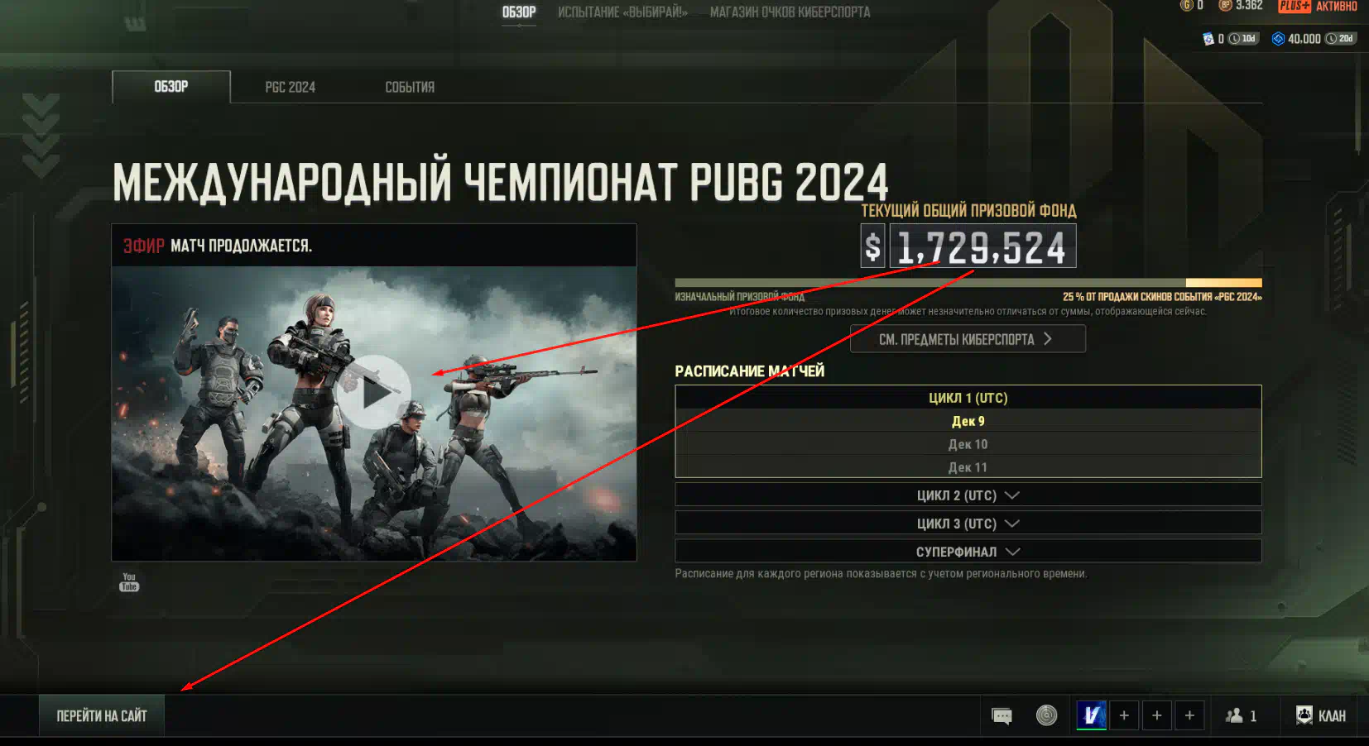Click the 40.000 esports points value

coord(1304,39)
